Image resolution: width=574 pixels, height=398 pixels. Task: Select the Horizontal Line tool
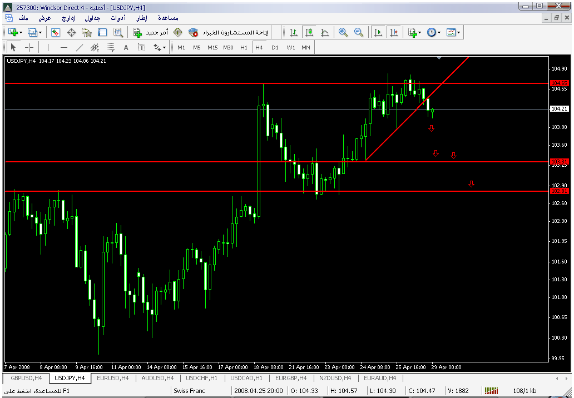click(x=64, y=47)
